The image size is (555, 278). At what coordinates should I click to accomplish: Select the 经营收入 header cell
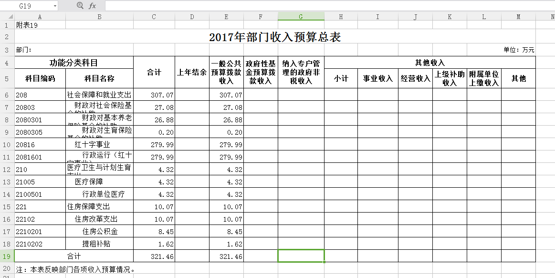click(415, 79)
